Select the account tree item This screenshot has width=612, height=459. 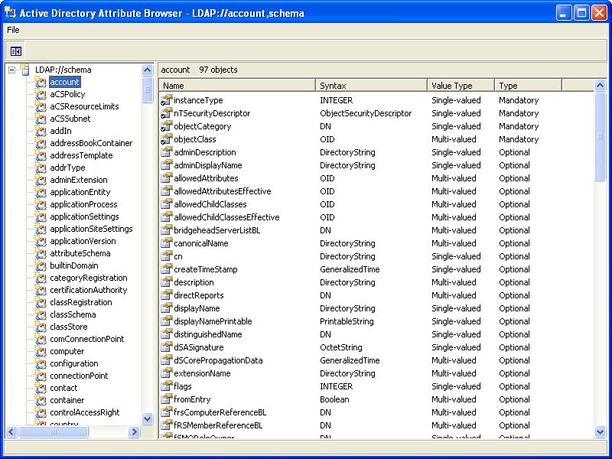tap(64, 82)
